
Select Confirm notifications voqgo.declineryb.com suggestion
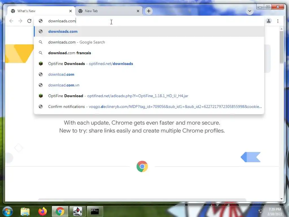pos(149,107)
